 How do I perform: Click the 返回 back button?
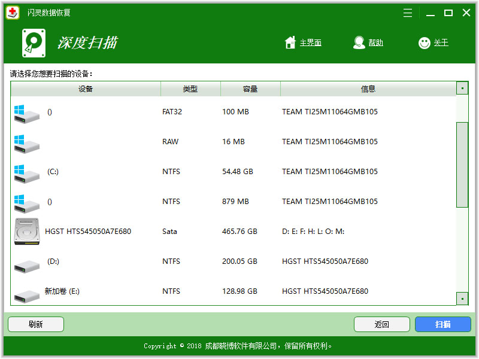[382, 324]
